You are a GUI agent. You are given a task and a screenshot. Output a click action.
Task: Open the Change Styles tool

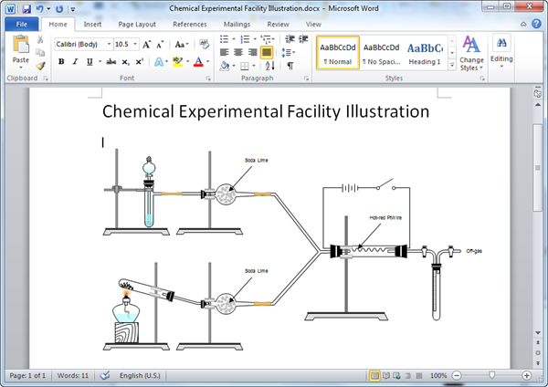pyautogui.click(x=471, y=53)
